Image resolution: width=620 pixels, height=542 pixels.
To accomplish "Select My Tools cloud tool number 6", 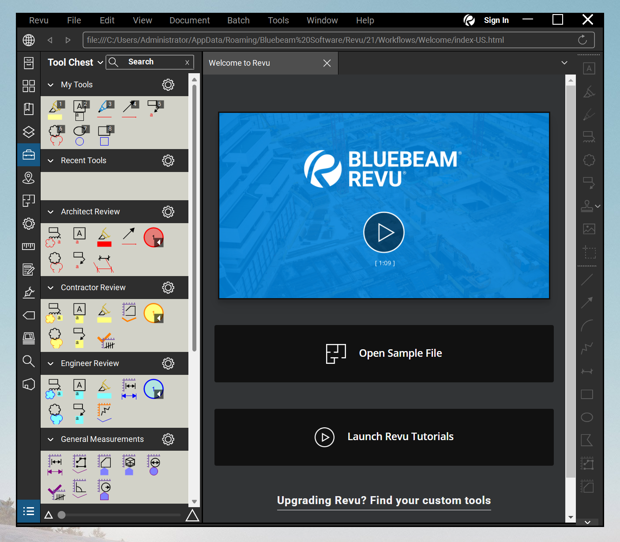I will pos(55,135).
